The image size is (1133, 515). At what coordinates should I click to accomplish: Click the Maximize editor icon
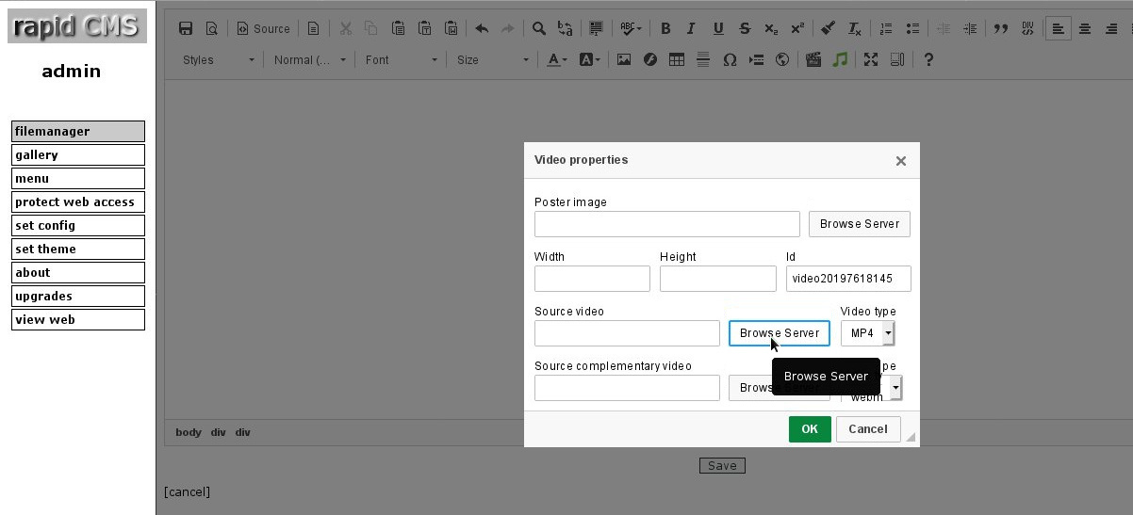[871, 59]
